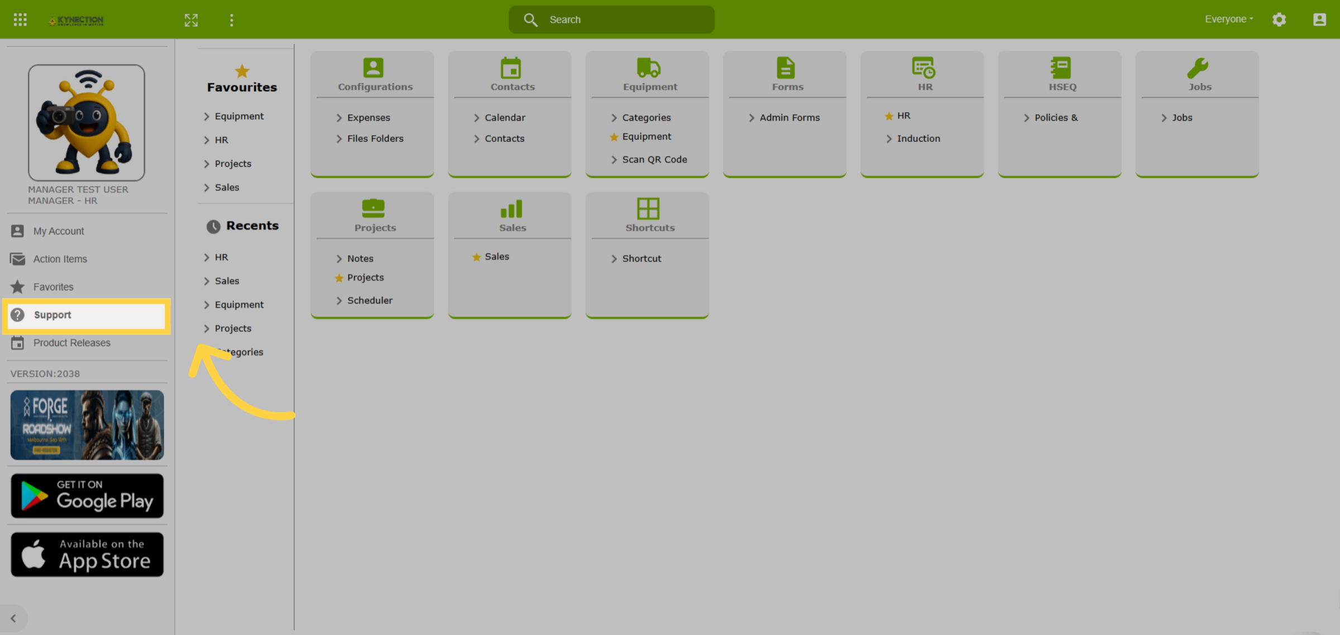Expand Sales chevron under Favourites

[207, 187]
